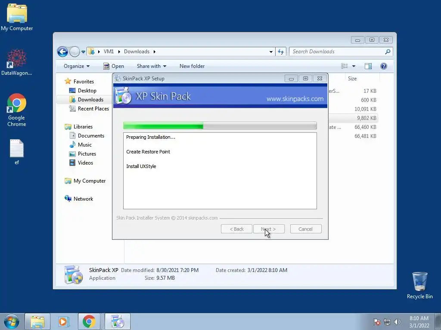Click the Downloads breadcrumb
The width and height of the screenshot is (441, 330).
coord(137,52)
